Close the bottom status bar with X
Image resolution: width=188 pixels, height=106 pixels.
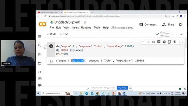(185, 89)
